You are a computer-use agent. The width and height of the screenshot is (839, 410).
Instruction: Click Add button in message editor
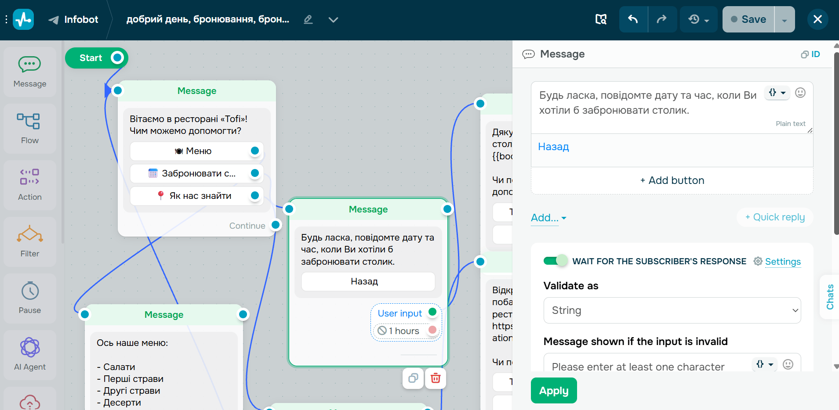tap(672, 180)
